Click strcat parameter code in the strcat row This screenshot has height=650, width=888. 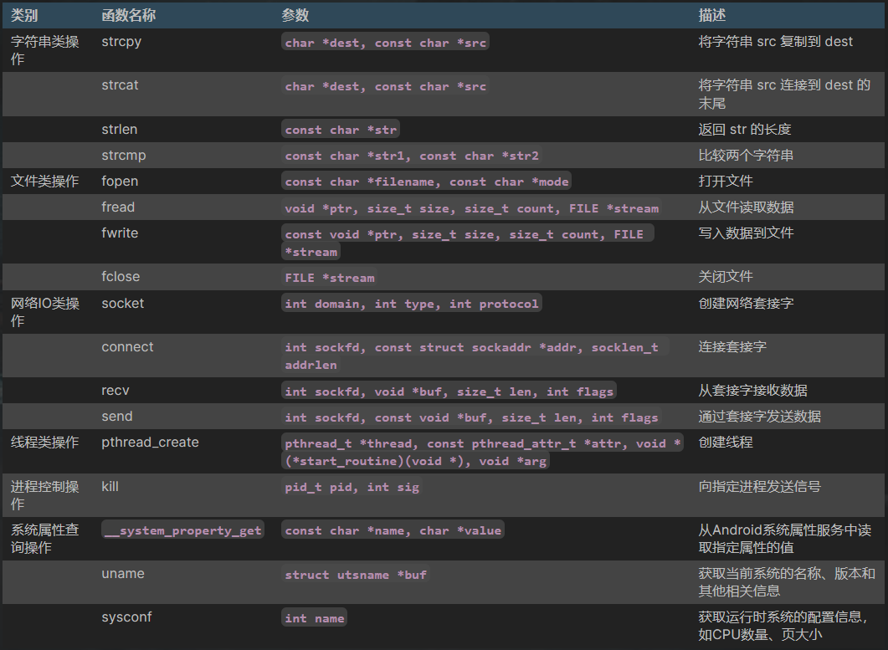(385, 86)
